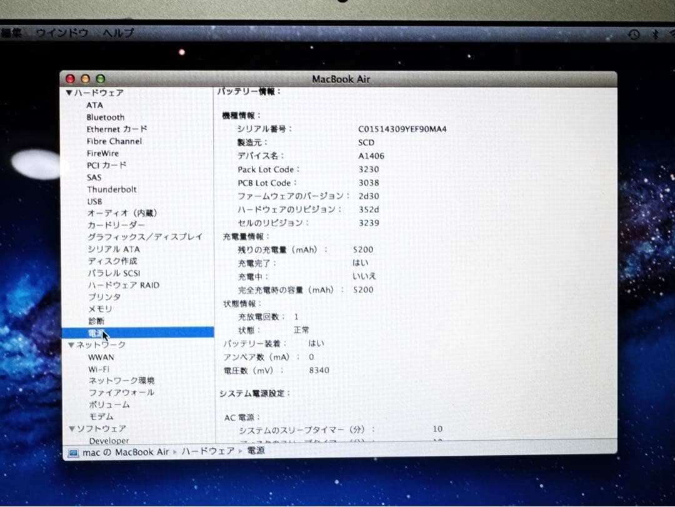Collapse the ネットワーク tree section
Viewport: 675px width, 507px height.
point(71,345)
